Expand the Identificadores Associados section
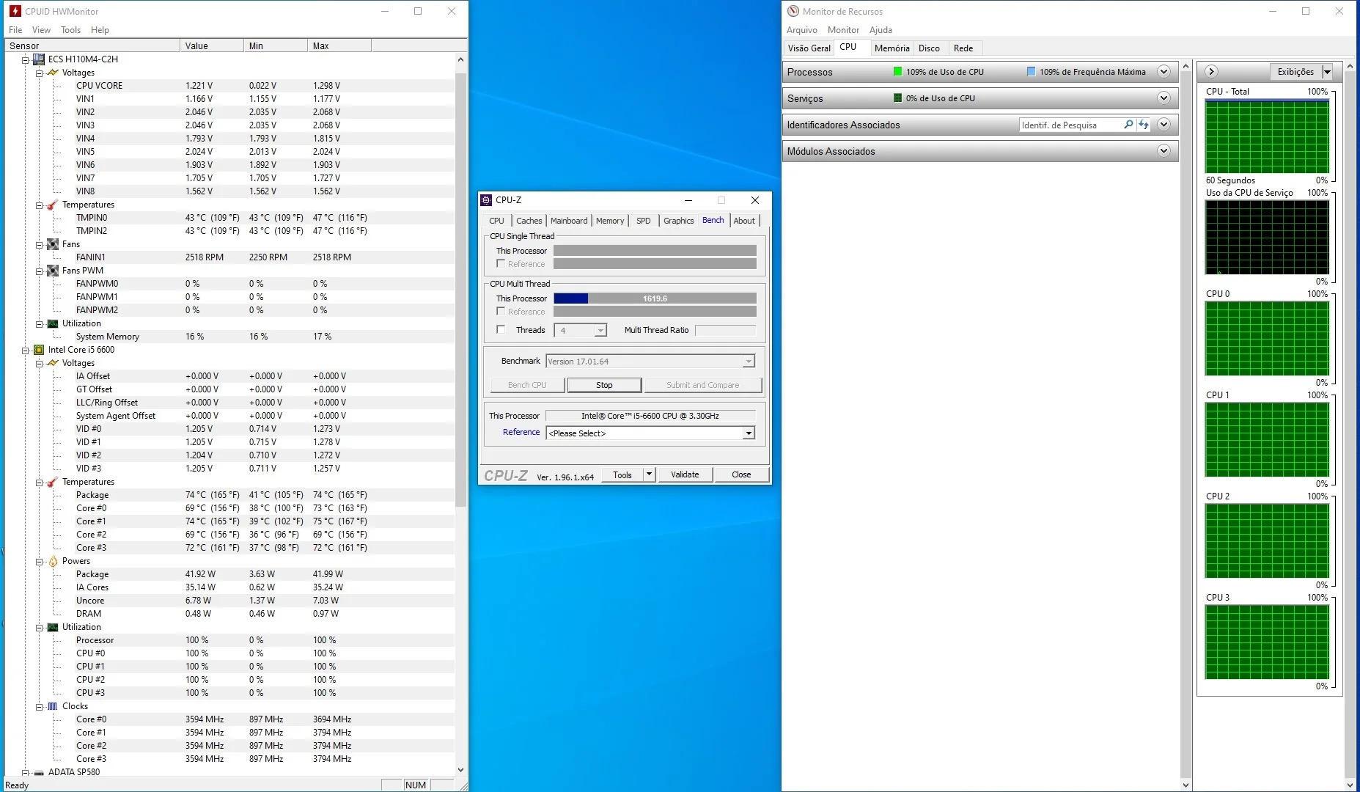Image resolution: width=1360 pixels, height=792 pixels. (x=1164, y=125)
